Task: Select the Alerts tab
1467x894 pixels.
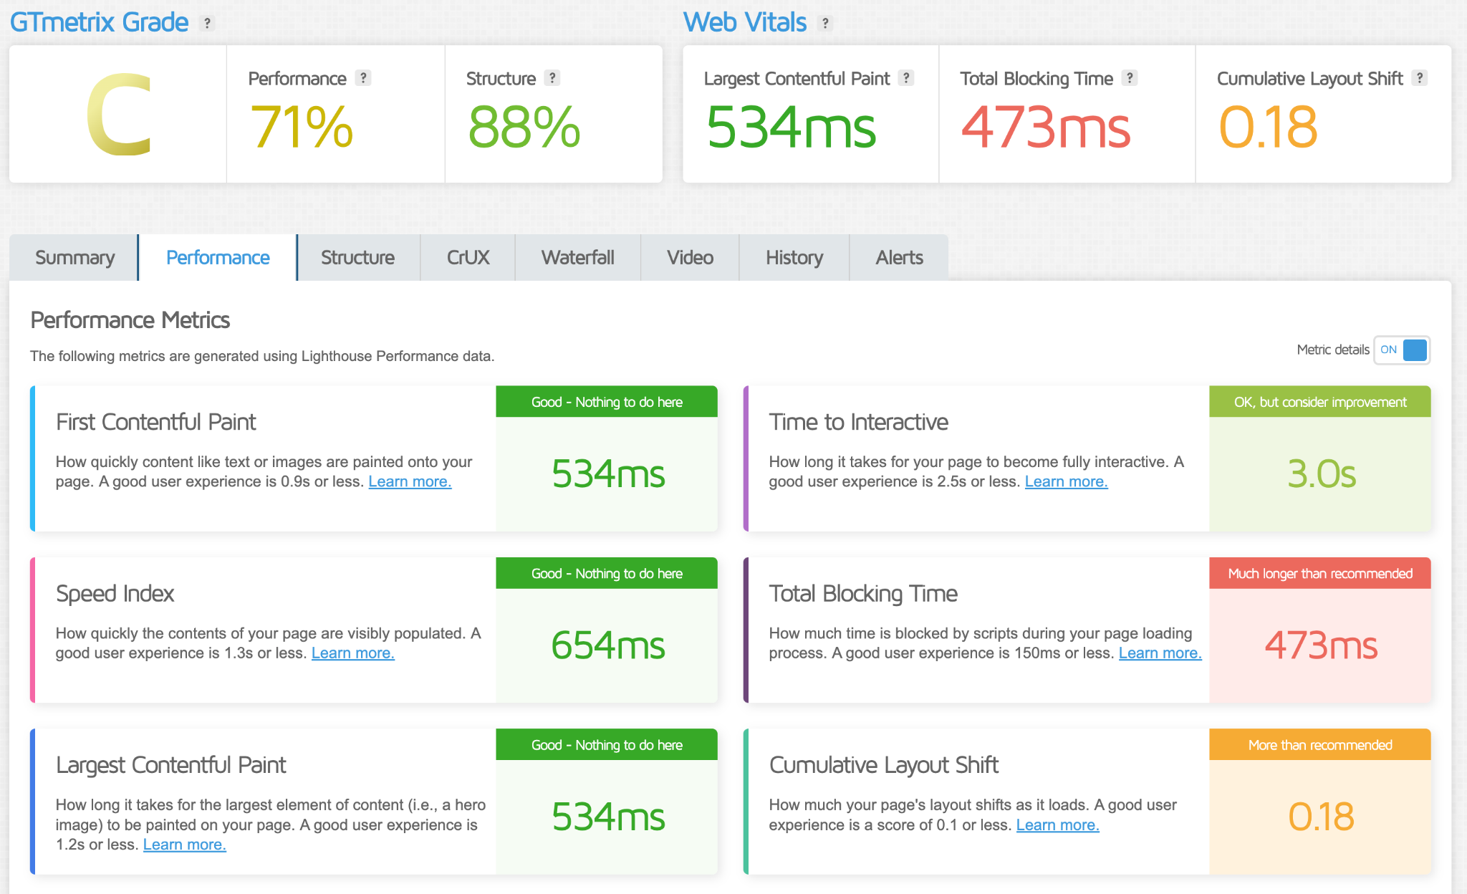Action: 898,257
